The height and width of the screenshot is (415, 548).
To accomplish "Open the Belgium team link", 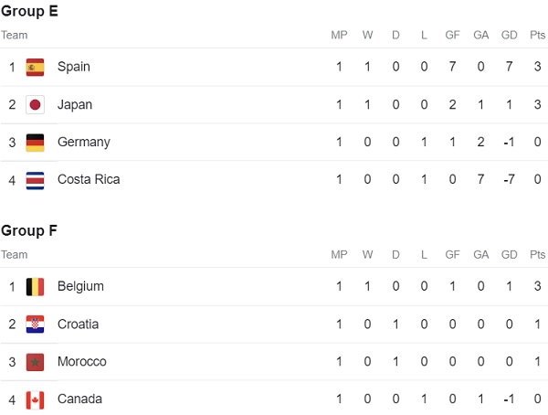I will pyautogui.click(x=80, y=286).
